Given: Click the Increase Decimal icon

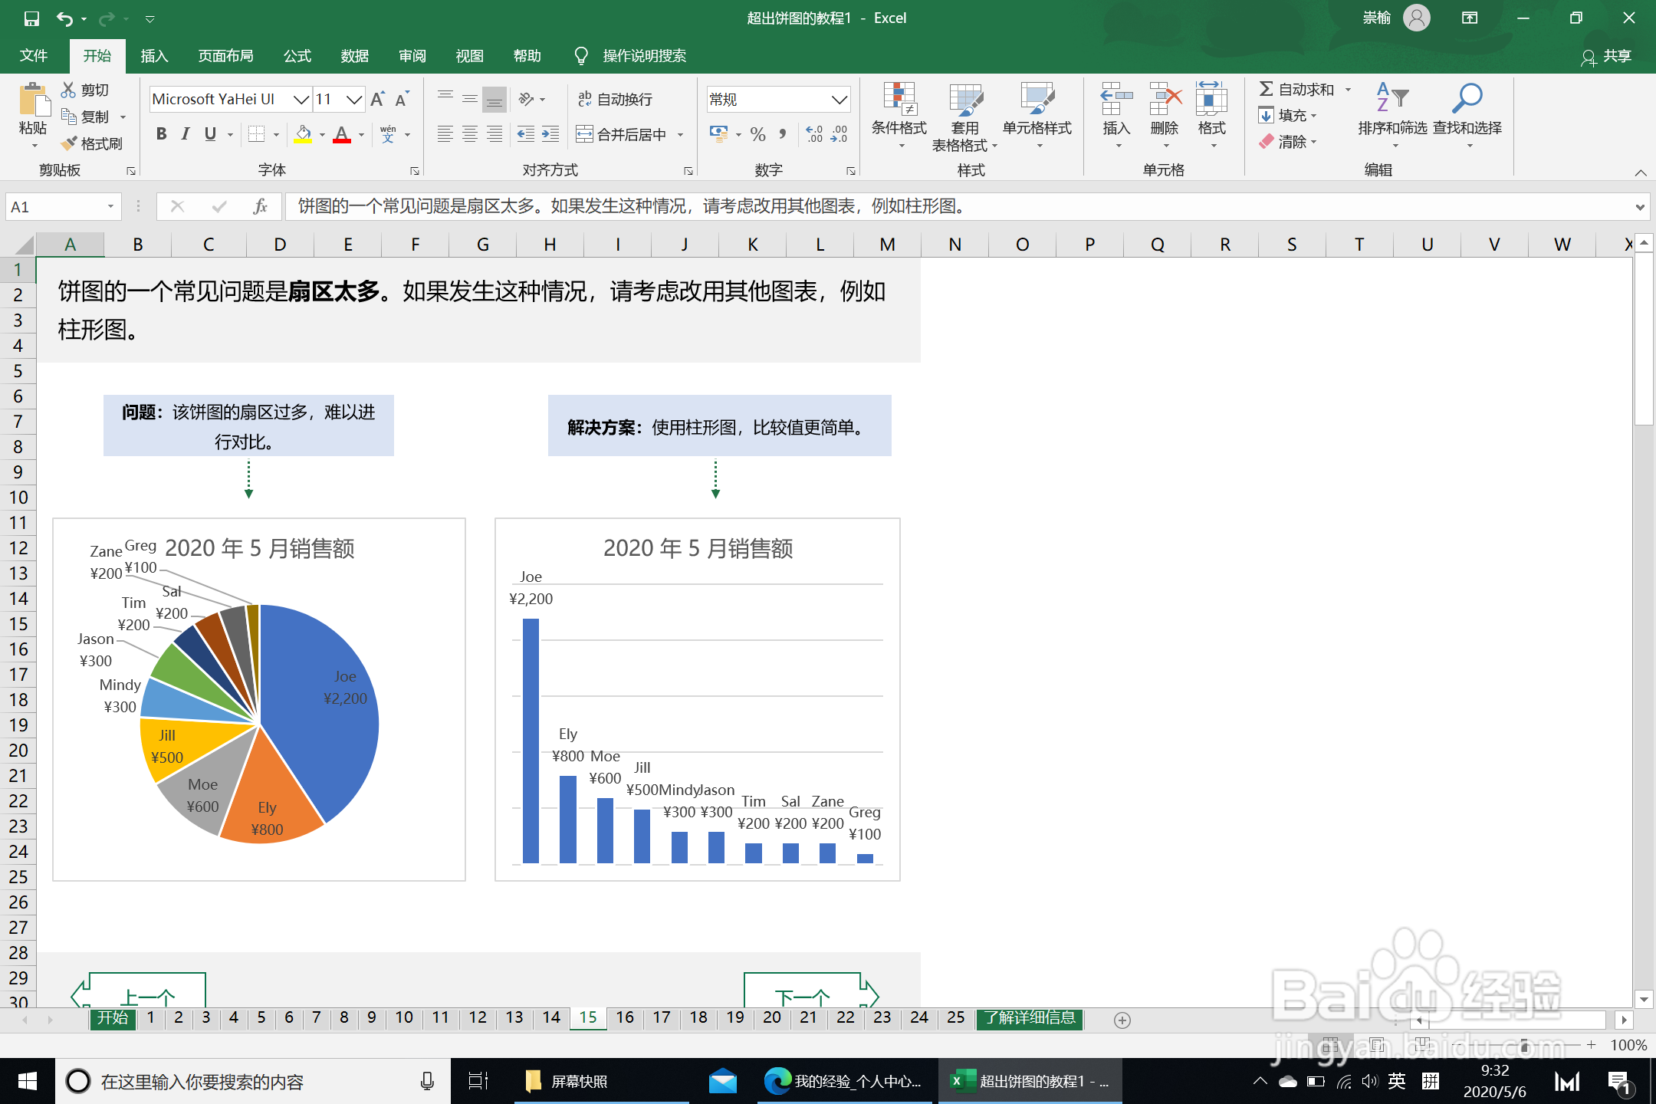Looking at the screenshot, I should [814, 135].
